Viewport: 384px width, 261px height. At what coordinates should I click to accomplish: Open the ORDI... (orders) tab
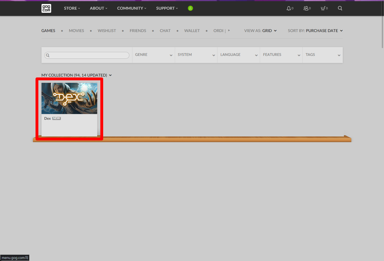(x=219, y=31)
